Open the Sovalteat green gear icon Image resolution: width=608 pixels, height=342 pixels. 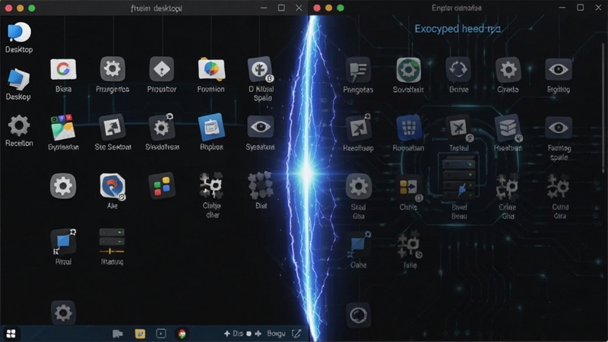point(408,70)
